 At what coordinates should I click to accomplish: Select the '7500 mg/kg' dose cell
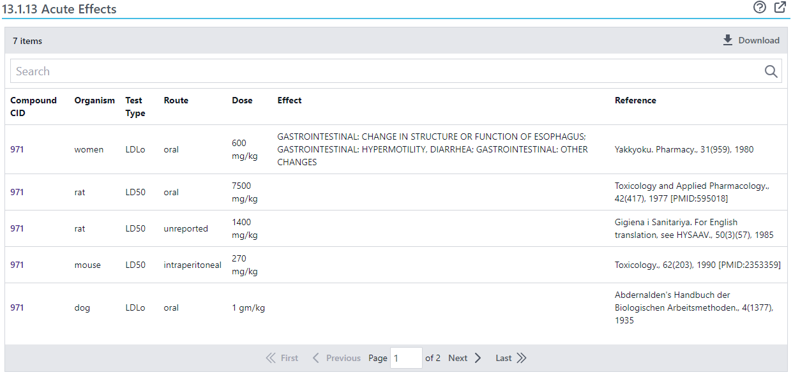[x=245, y=192]
